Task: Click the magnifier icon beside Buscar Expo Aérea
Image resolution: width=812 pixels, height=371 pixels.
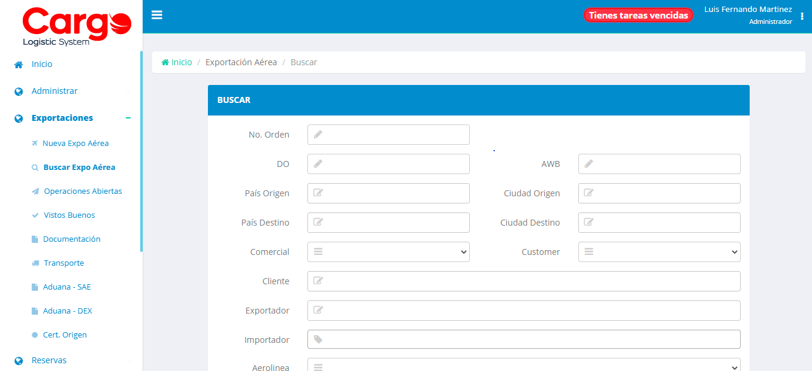Action: [35, 167]
